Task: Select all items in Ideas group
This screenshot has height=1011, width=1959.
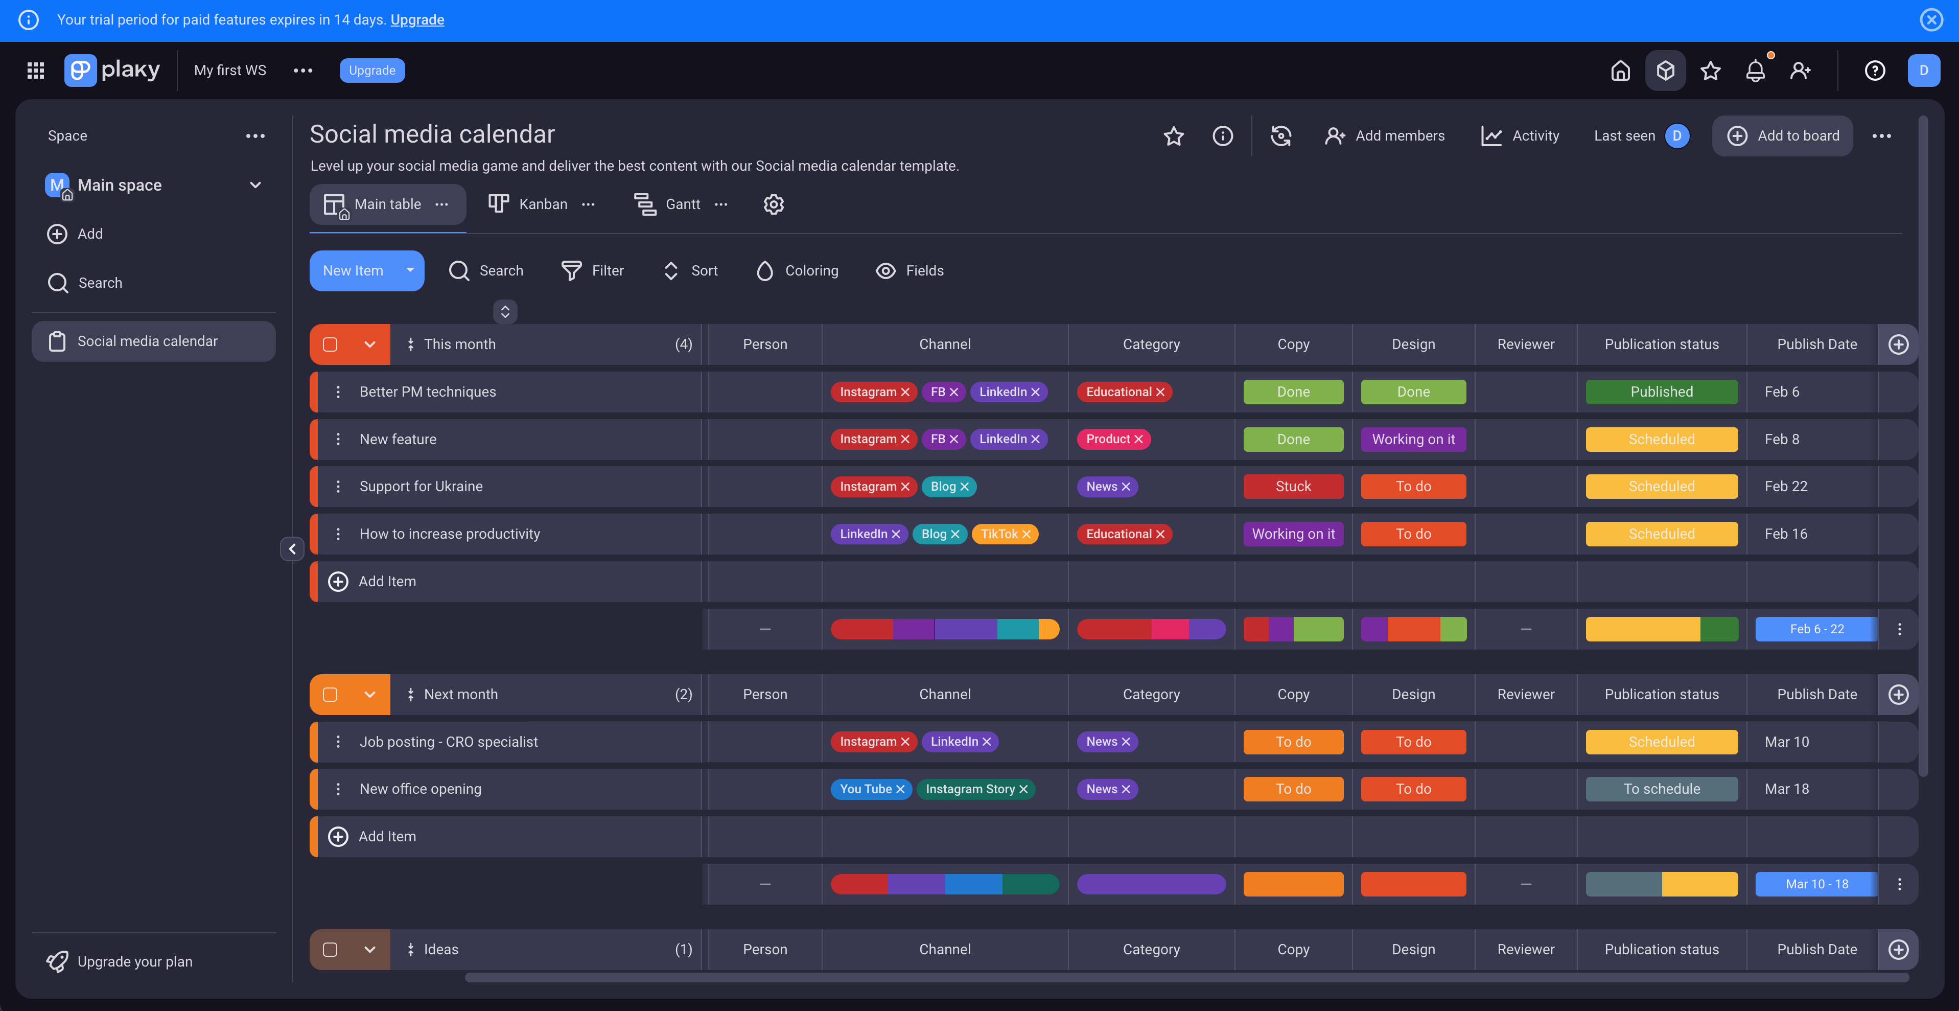Action: (x=330, y=949)
